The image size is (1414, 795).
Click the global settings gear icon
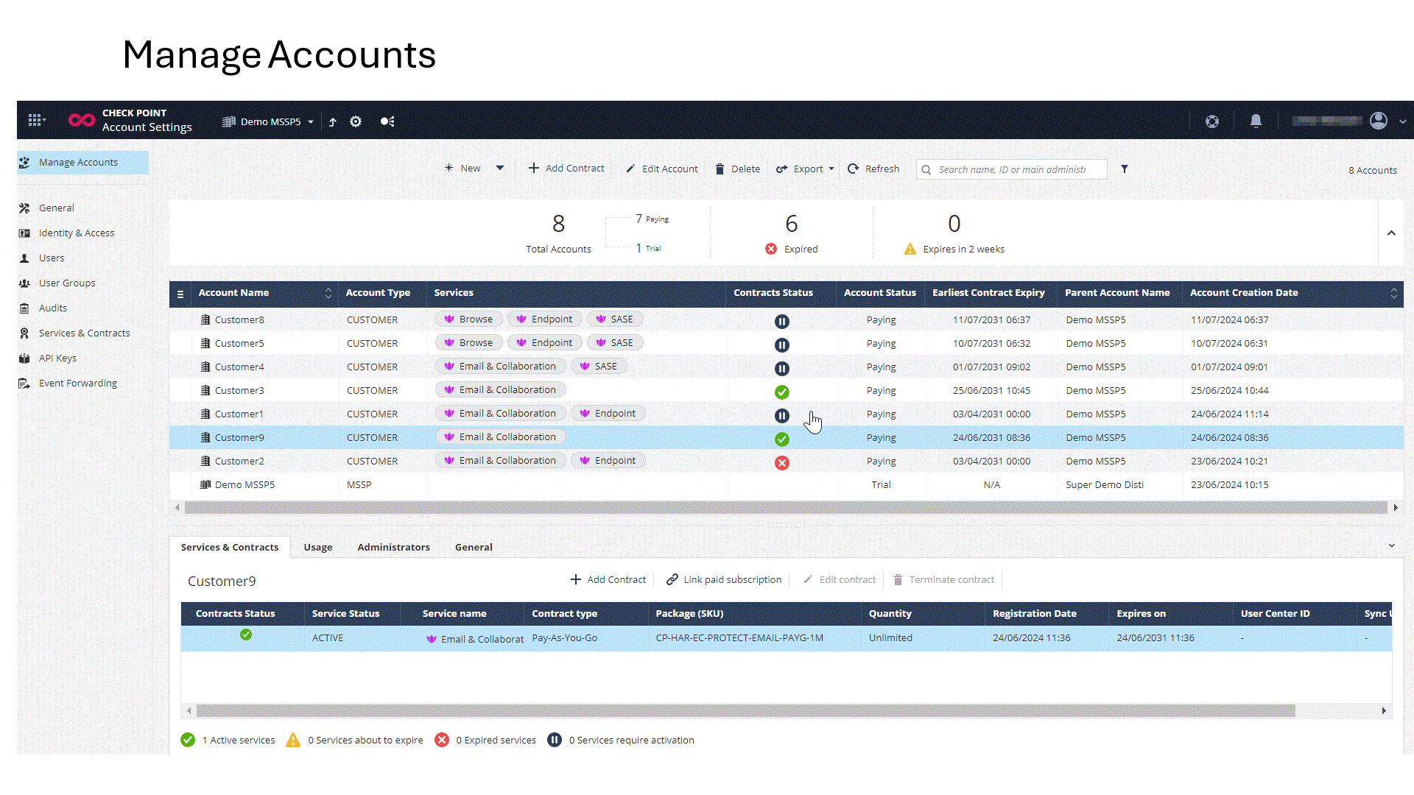[x=356, y=121]
